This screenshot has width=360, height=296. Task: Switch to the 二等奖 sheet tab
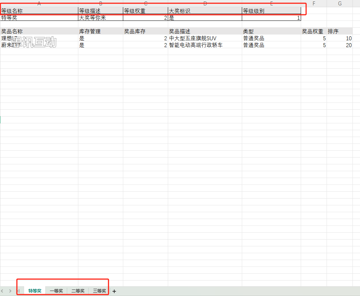pos(78,291)
